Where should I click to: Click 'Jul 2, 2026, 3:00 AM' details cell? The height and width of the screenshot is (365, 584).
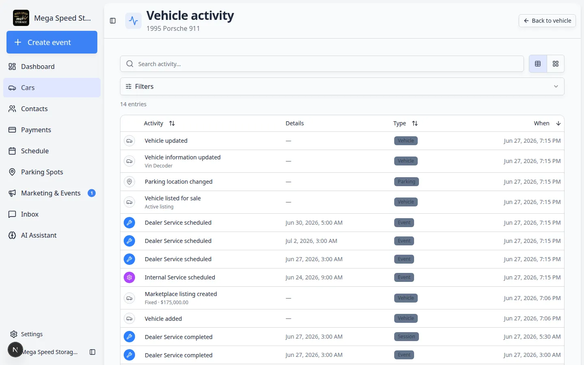pos(311,241)
